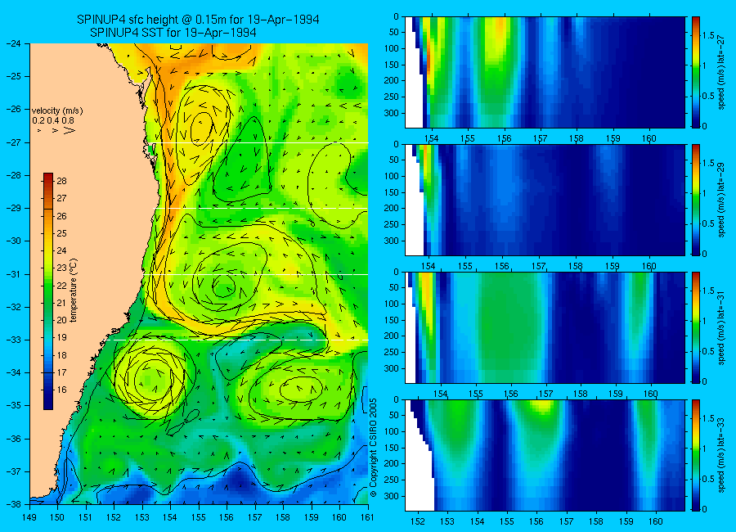This screenshot has height=532, width=736.
Task: Click the '161' longitude label on the main map
Action: pyautogui.click(x=367, y=517)
